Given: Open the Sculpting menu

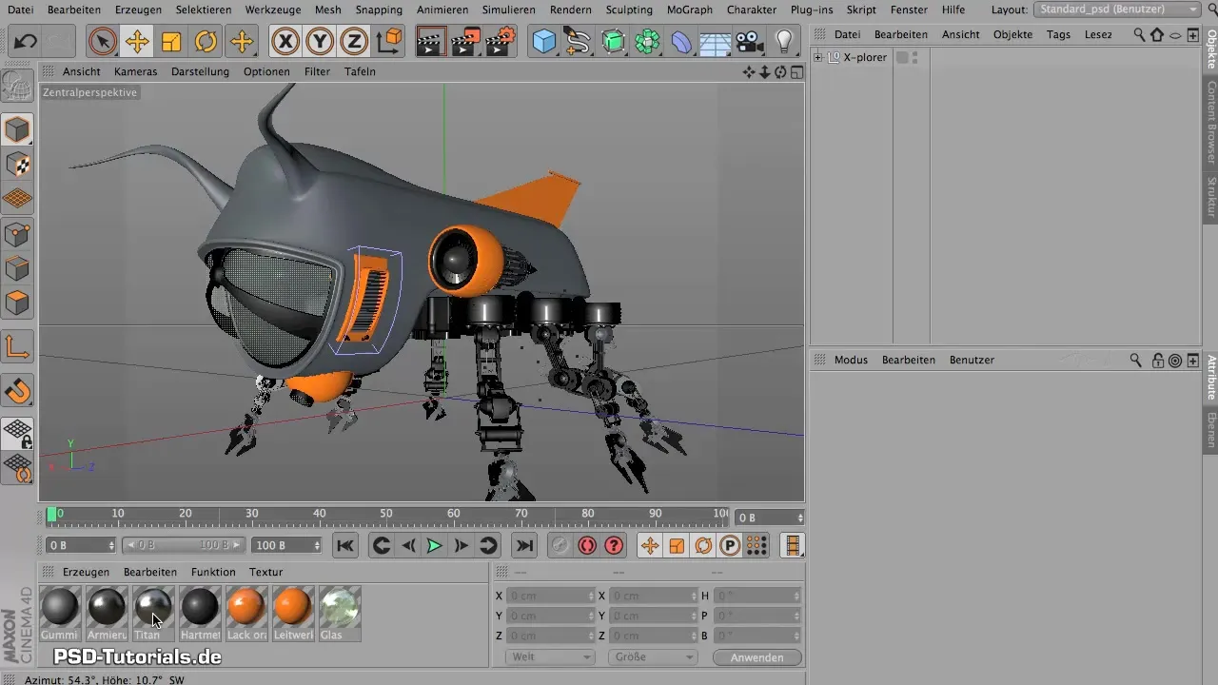Looking at the screenshot, I should (630, 10).
